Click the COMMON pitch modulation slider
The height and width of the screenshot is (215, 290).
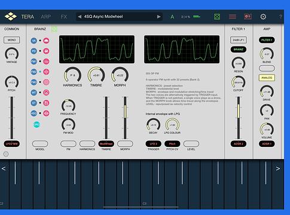[11, 118]
